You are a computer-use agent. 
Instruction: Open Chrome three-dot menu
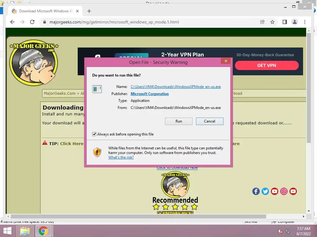[x=305, y=22]
